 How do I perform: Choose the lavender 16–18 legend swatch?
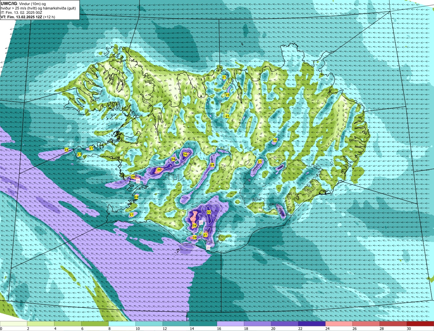231,324
